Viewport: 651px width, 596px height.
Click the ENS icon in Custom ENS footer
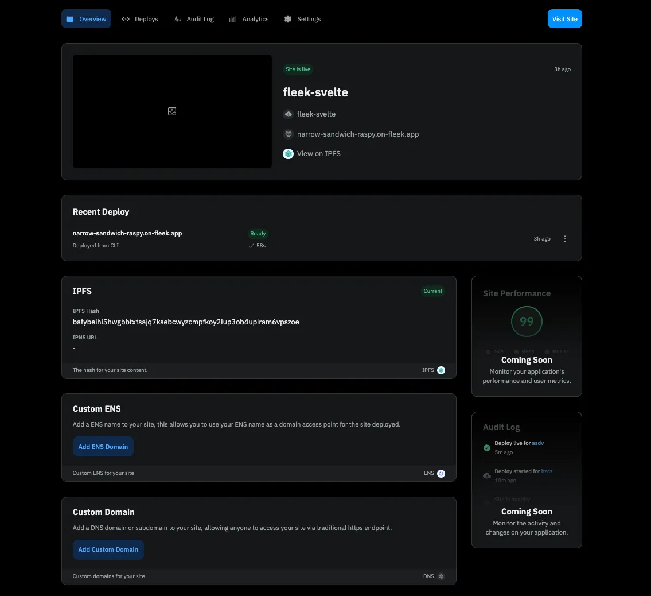click(441, 474)
